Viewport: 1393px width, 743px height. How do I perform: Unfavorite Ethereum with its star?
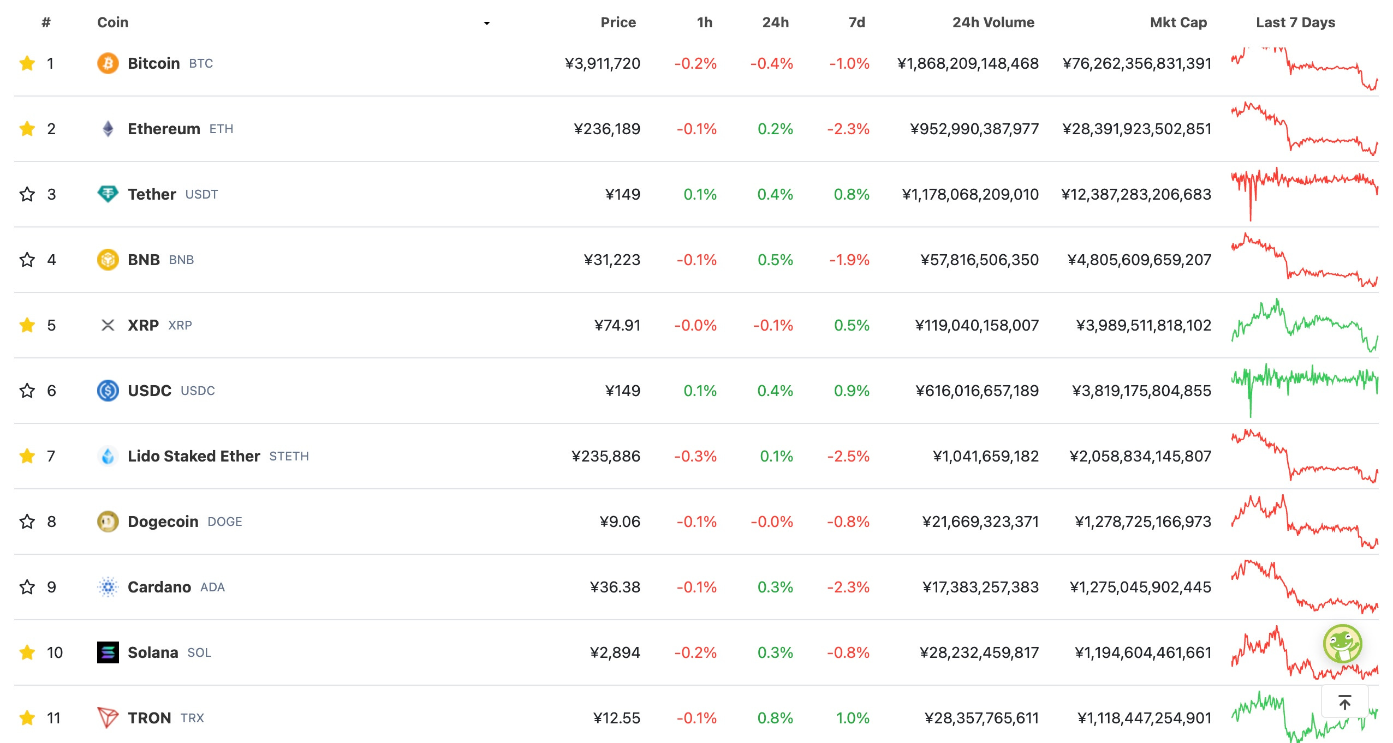click(27, 129)
